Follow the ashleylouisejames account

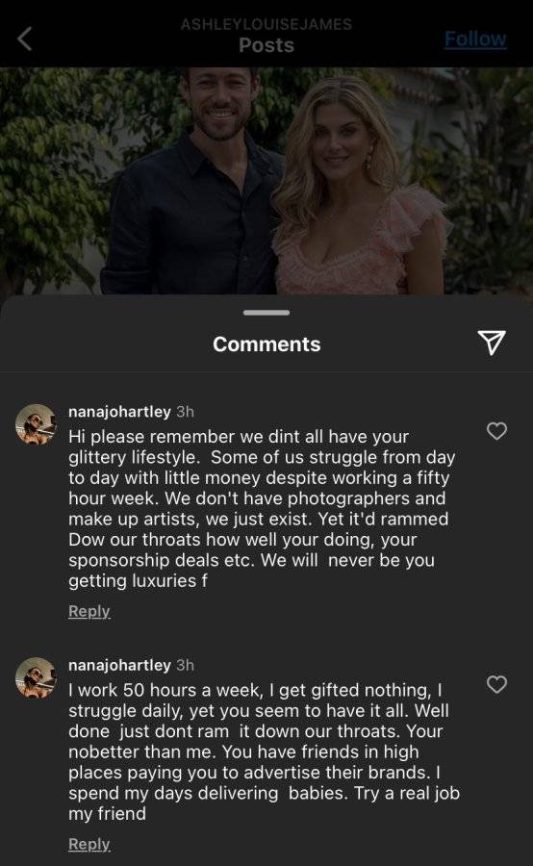point(475,39)
